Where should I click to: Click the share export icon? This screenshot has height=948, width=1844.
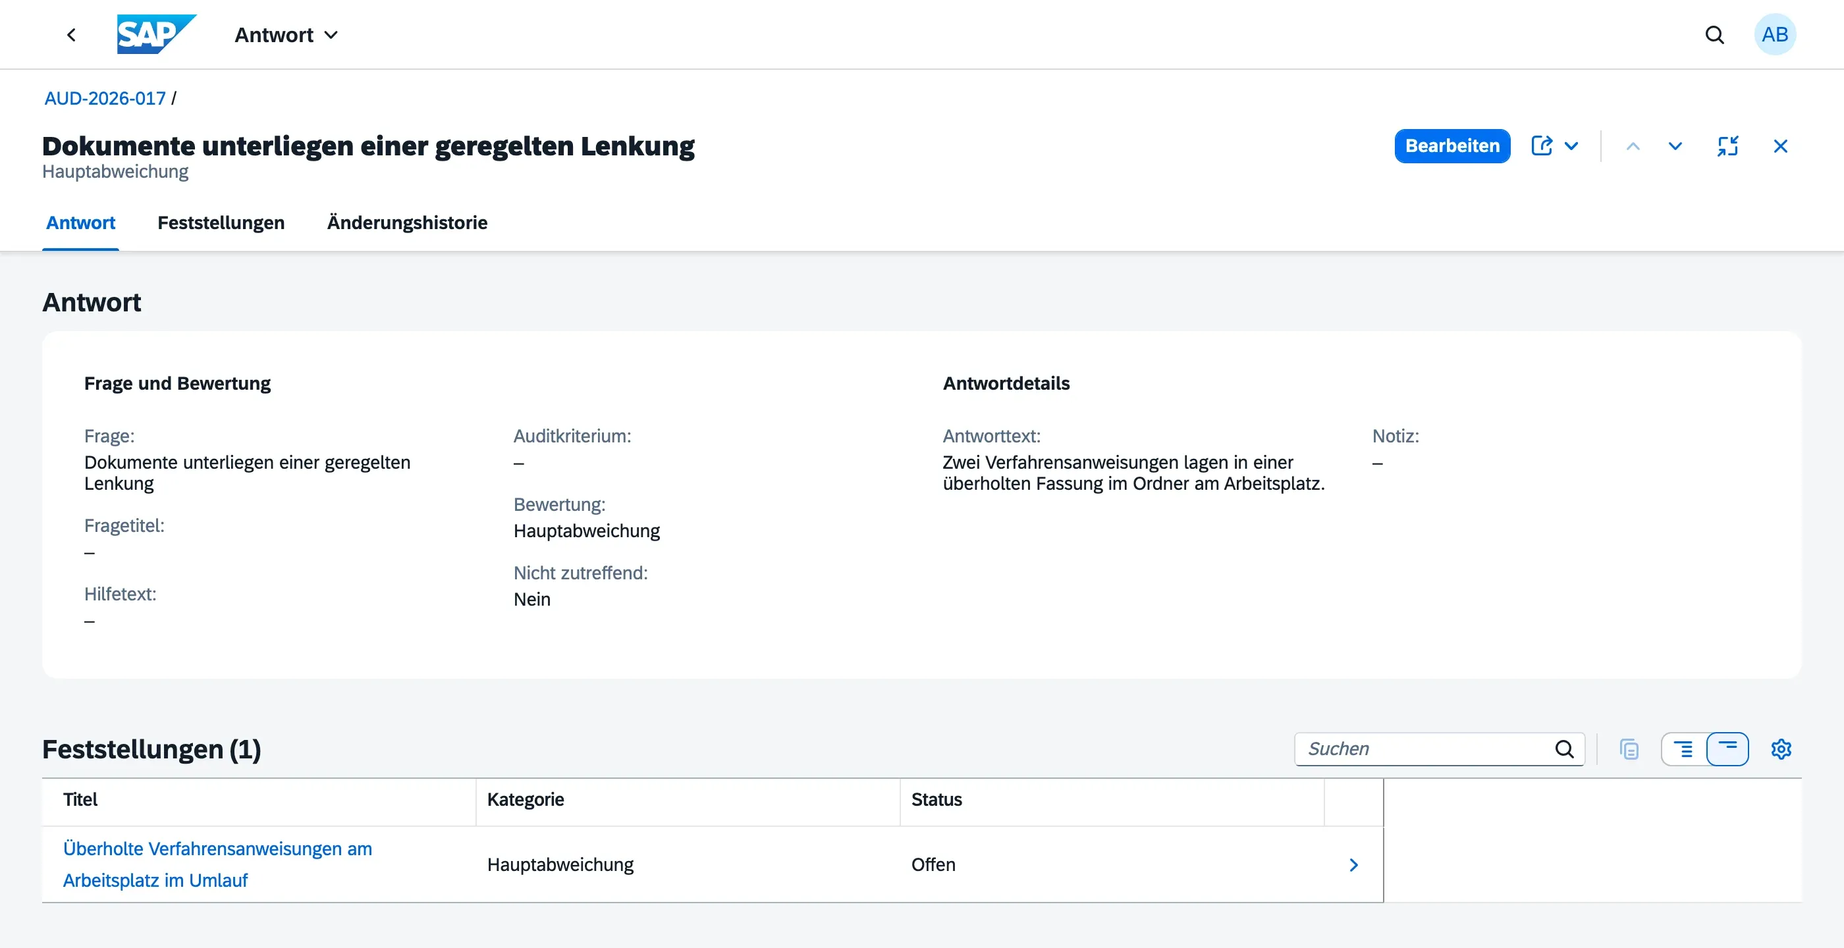click(1541, 146)
